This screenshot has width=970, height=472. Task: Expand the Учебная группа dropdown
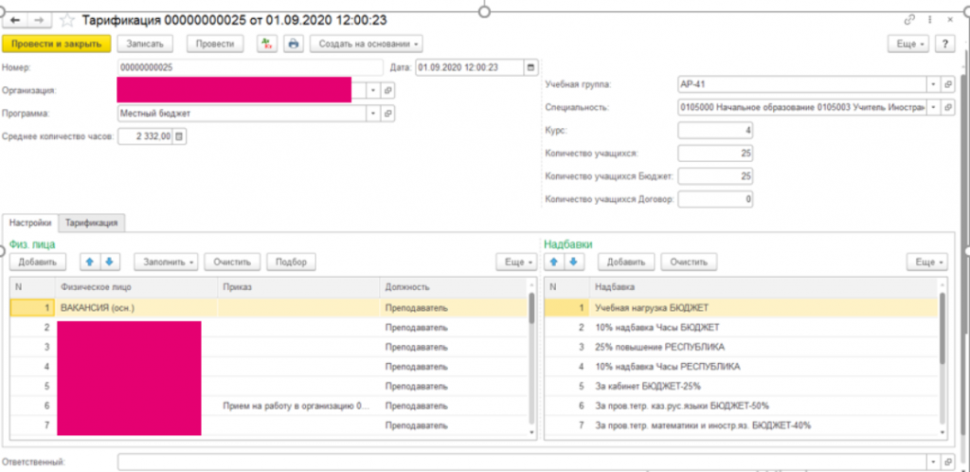pos(934,84)
